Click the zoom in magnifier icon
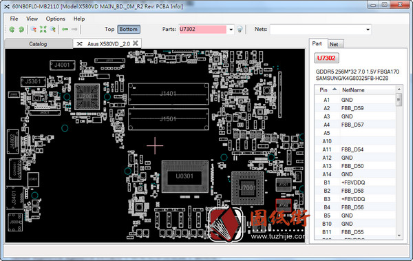Image resolution: width=413 pixels, height=261 pixels. [x=53, y=29]
